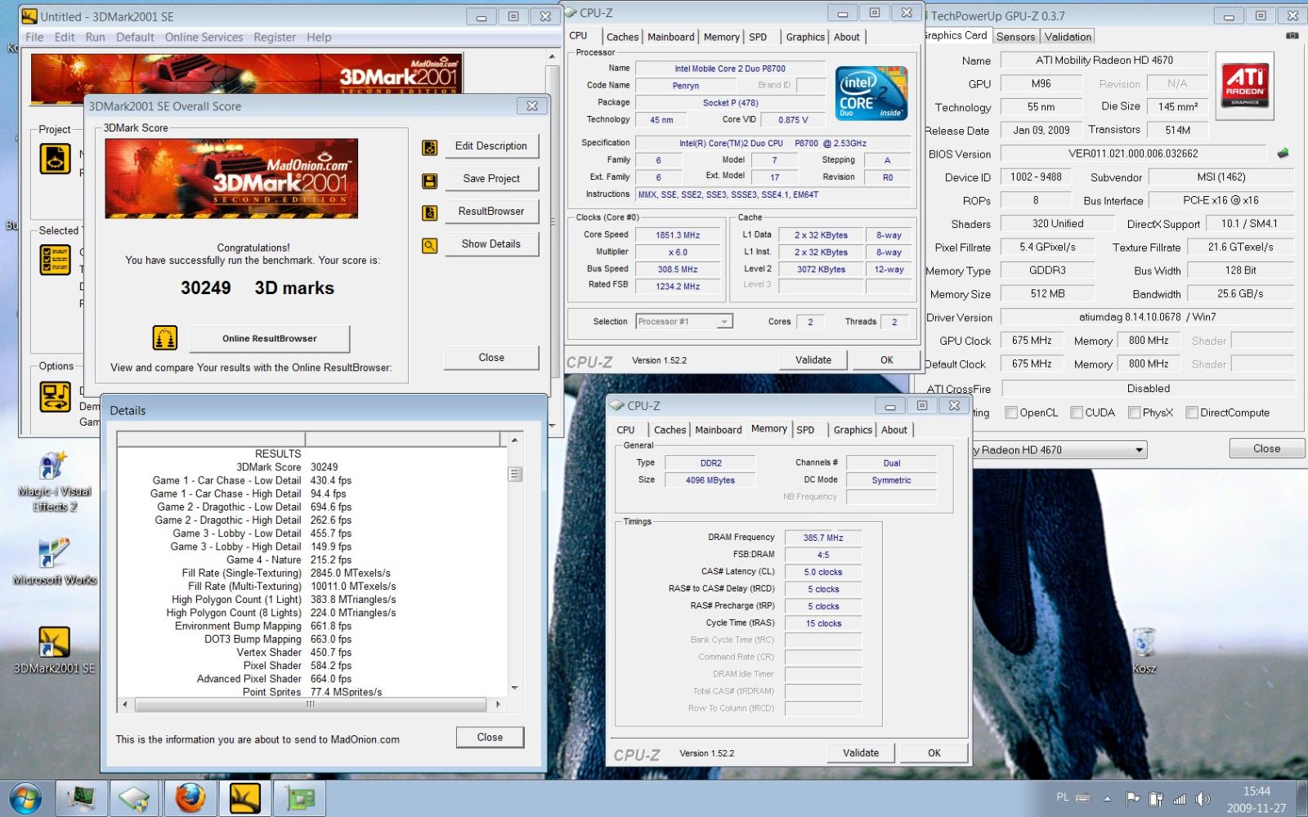
Task: Click the 3DMark2001 banner image in score dialog
Action: click(x=231, y=178)
